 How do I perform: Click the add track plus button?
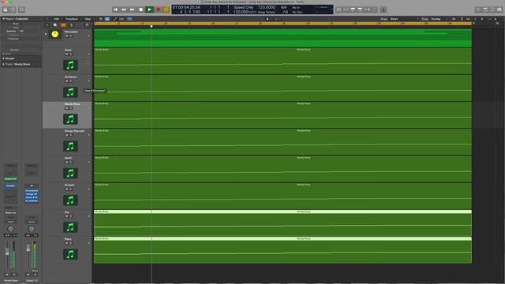47,25
